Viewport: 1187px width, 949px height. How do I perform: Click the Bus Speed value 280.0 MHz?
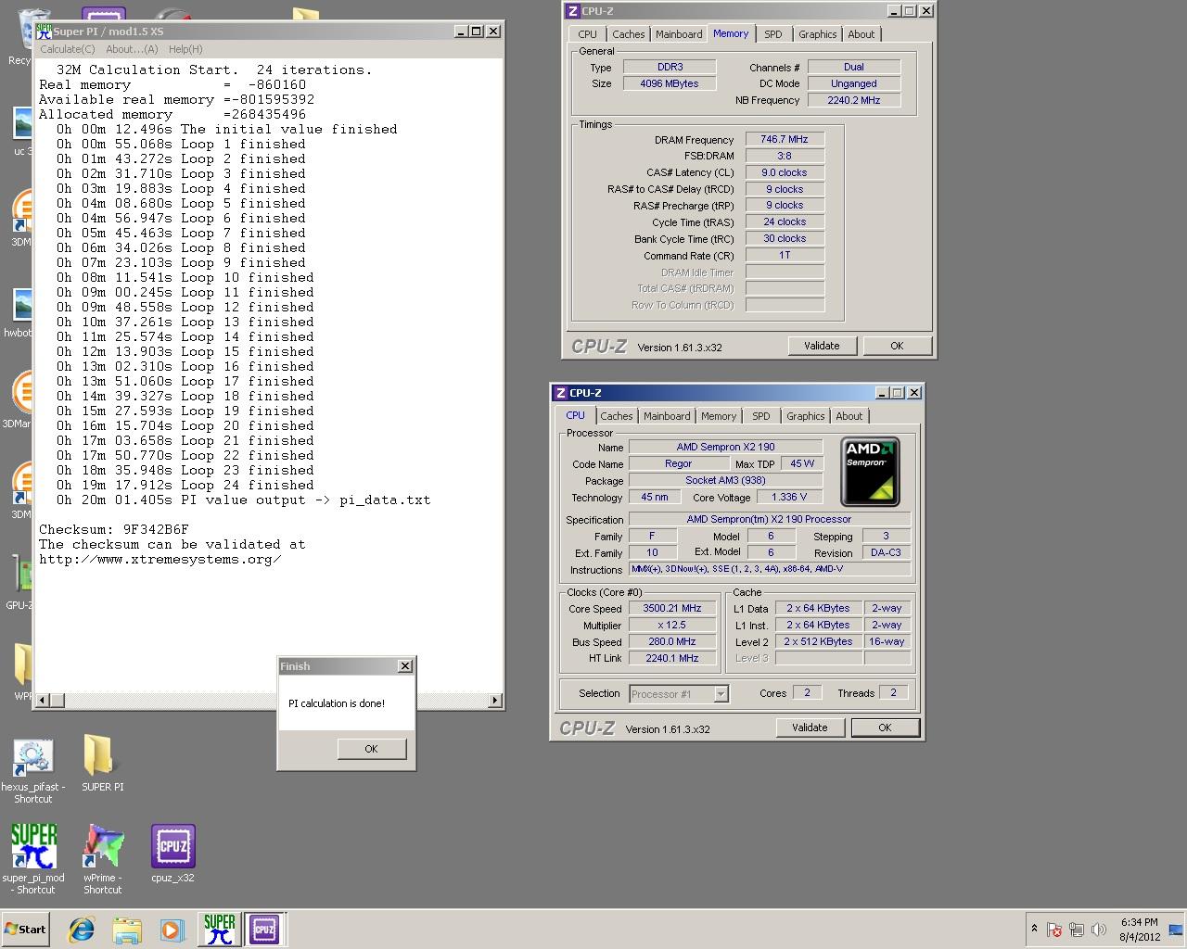pos(671,641)
